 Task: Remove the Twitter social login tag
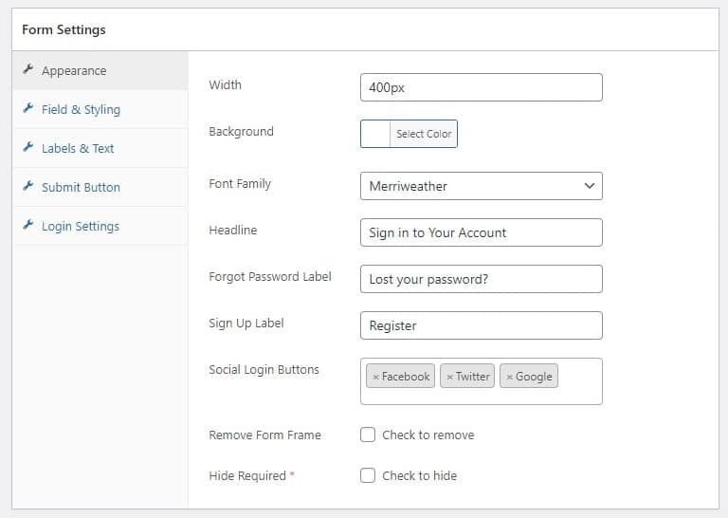449,377
